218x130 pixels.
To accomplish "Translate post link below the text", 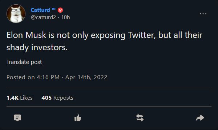I will point(24,62).
